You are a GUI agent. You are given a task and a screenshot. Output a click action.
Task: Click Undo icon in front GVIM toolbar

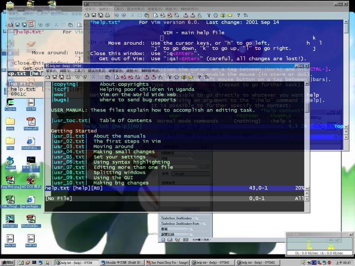click(77, 77)
